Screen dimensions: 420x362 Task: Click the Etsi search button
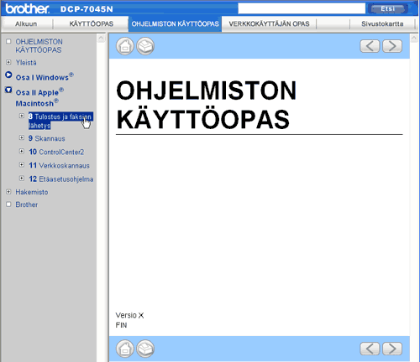coord(388,9)
